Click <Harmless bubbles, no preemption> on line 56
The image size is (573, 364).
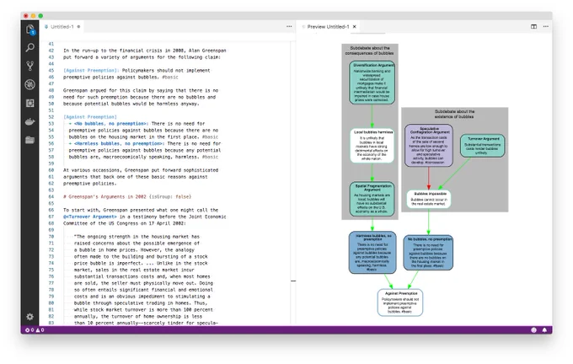[119, 143]
